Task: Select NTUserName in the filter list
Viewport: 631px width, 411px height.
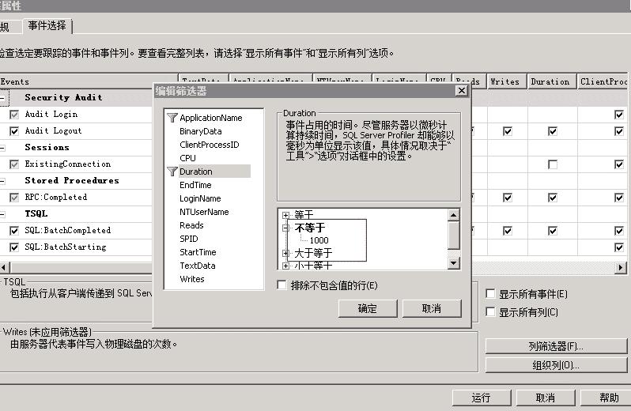Action: (204, 212)
